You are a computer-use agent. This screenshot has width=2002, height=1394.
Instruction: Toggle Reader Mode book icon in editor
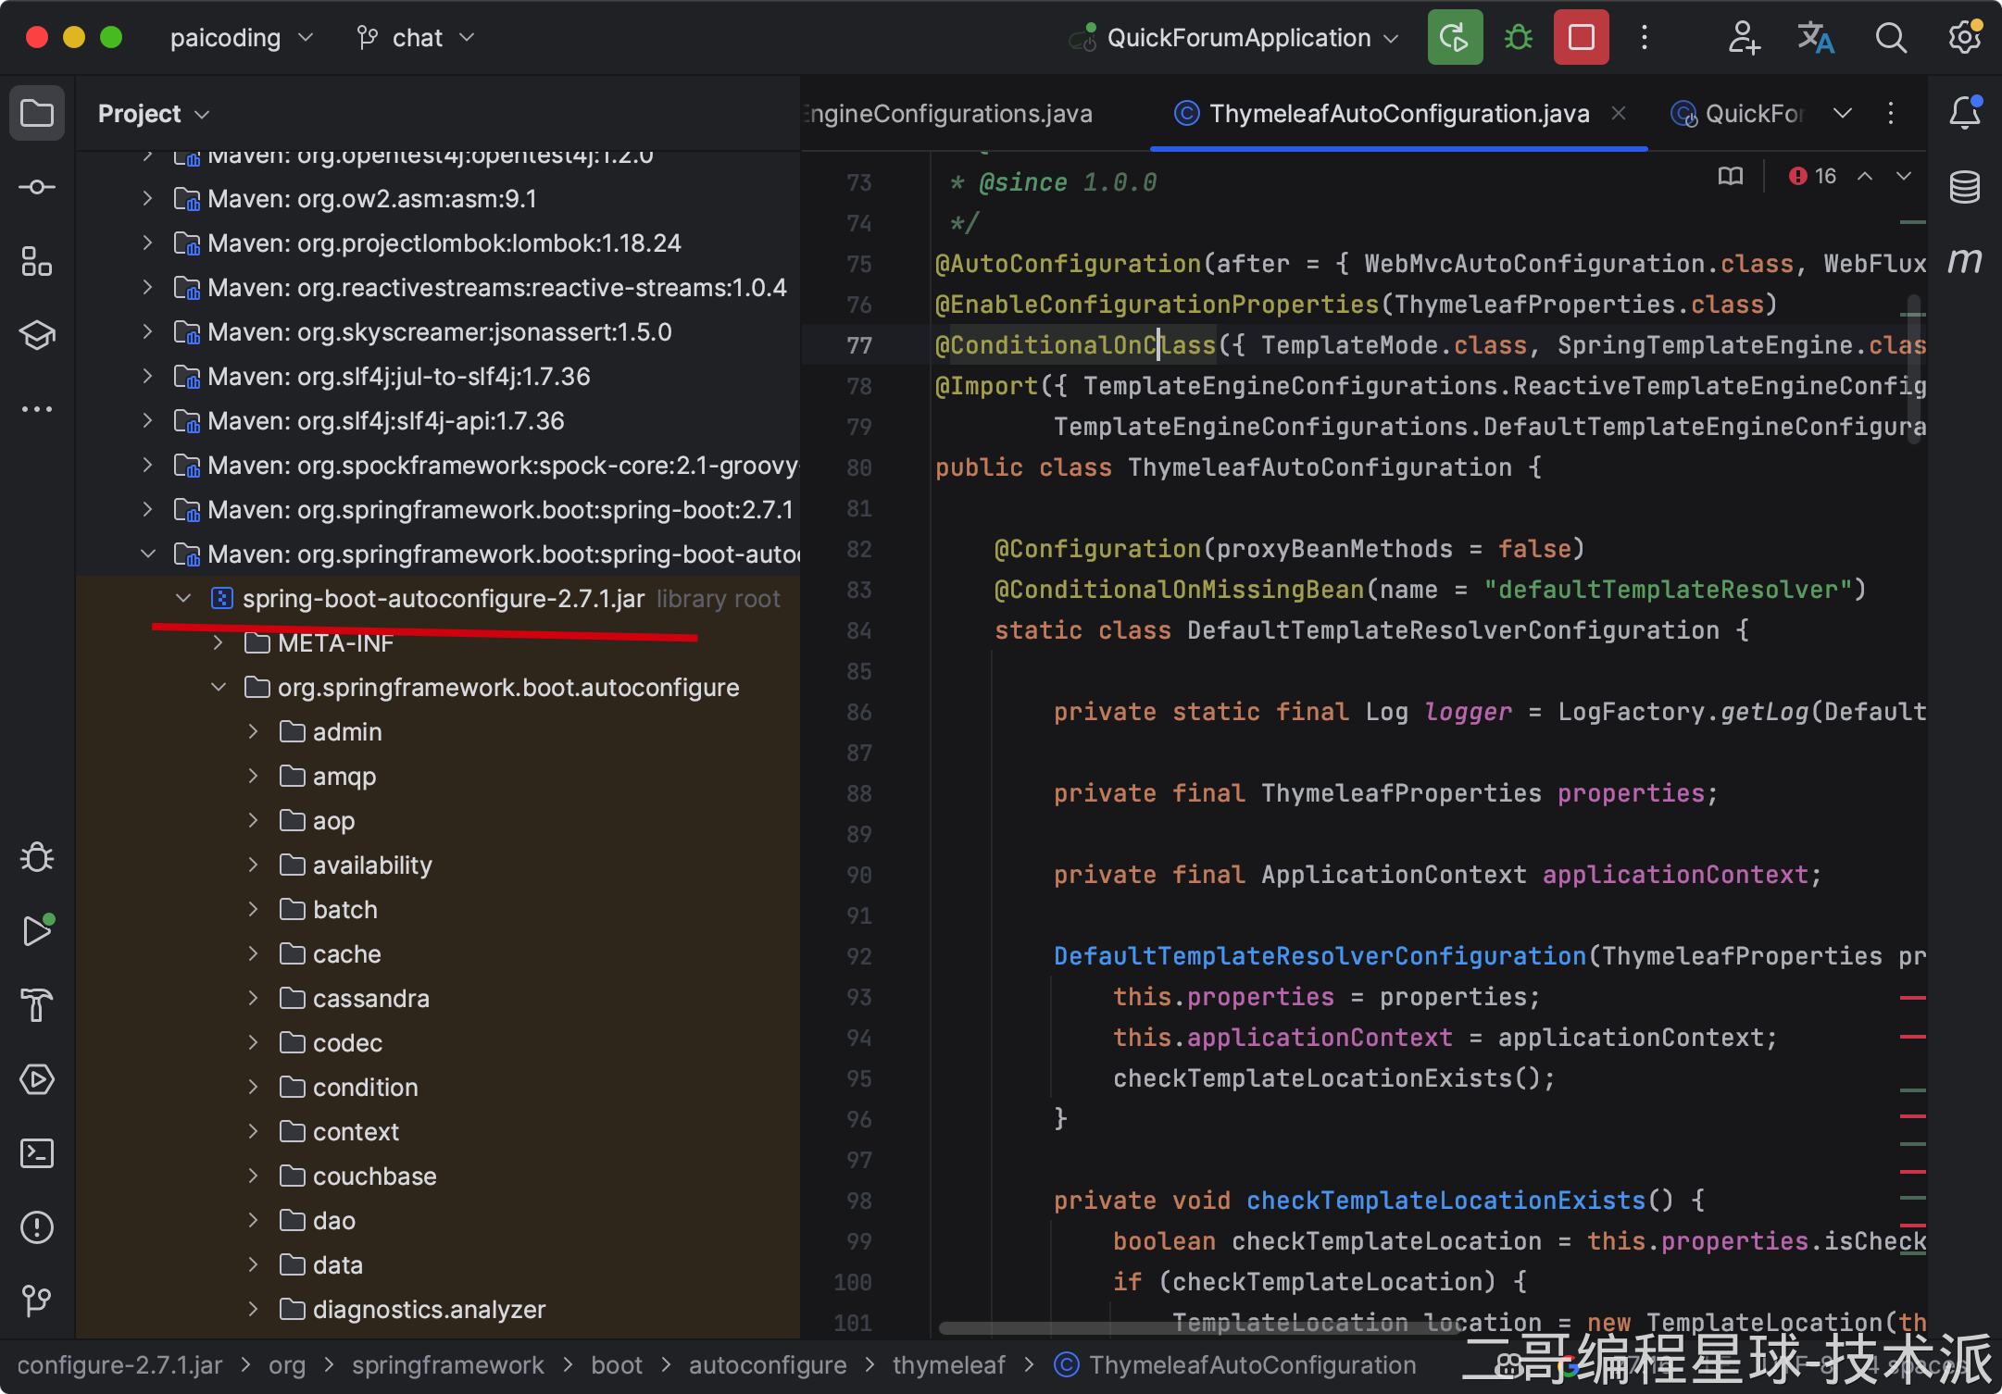[x=1730, y=176]
